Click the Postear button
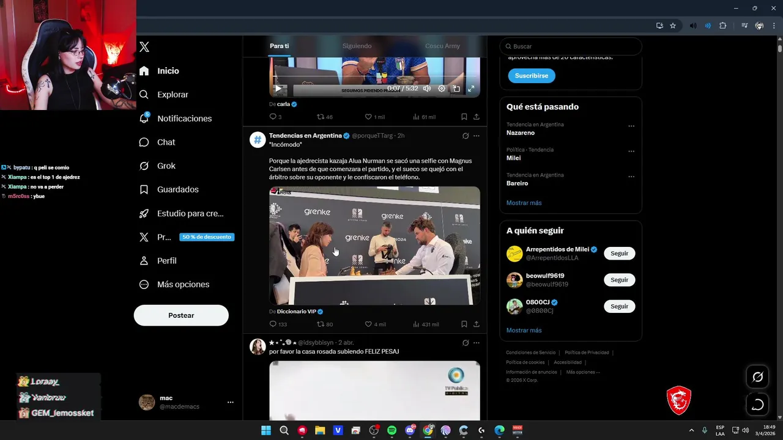The image size is (783, 440). [181, 315]
